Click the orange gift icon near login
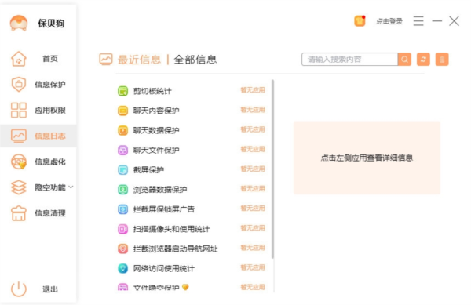Screen dimensions: 471x305 [360, 21]
